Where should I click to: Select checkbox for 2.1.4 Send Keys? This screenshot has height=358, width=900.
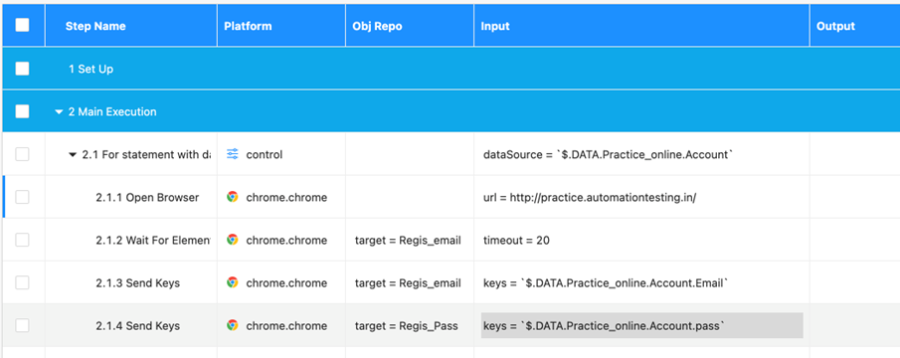pos(23,326)
